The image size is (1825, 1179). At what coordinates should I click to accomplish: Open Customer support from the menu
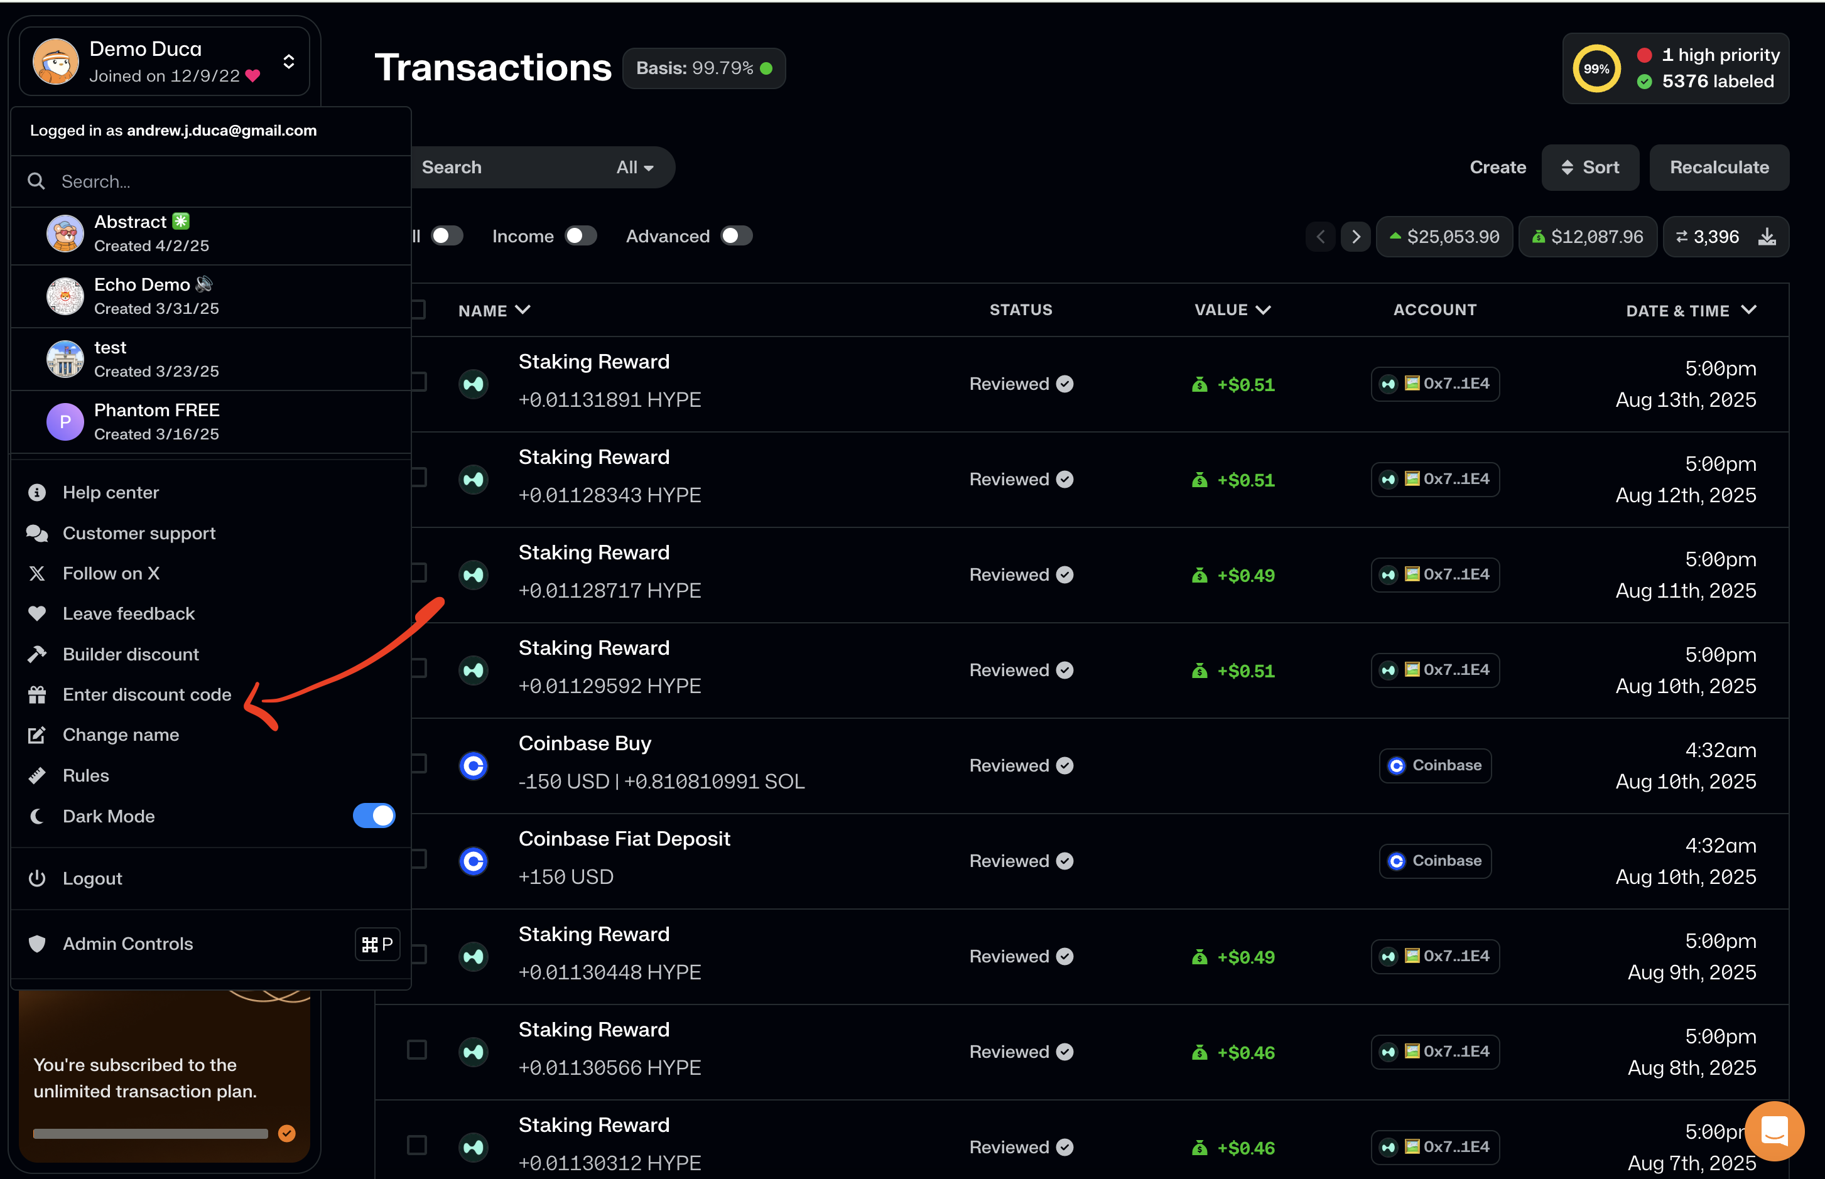(x=139, y=533)
